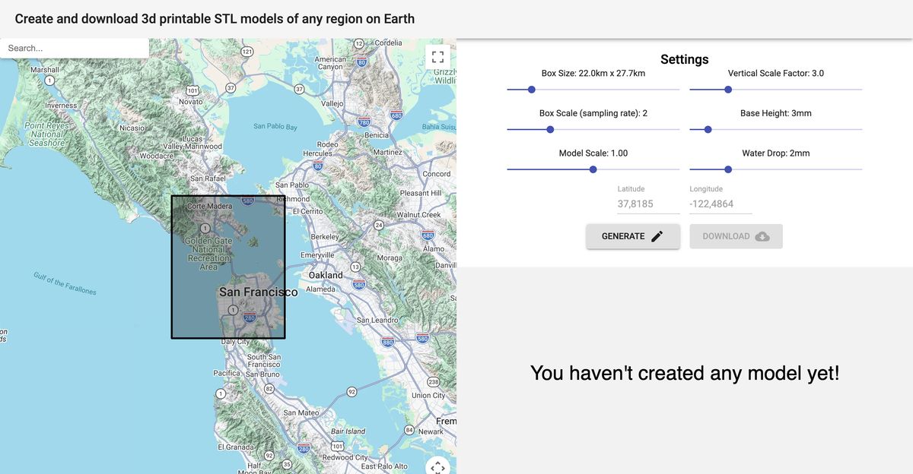This screenshot has width=913, height=474.
Task: Click the Interstate 780 shield near Benicia
Action: tap(364, 122)
